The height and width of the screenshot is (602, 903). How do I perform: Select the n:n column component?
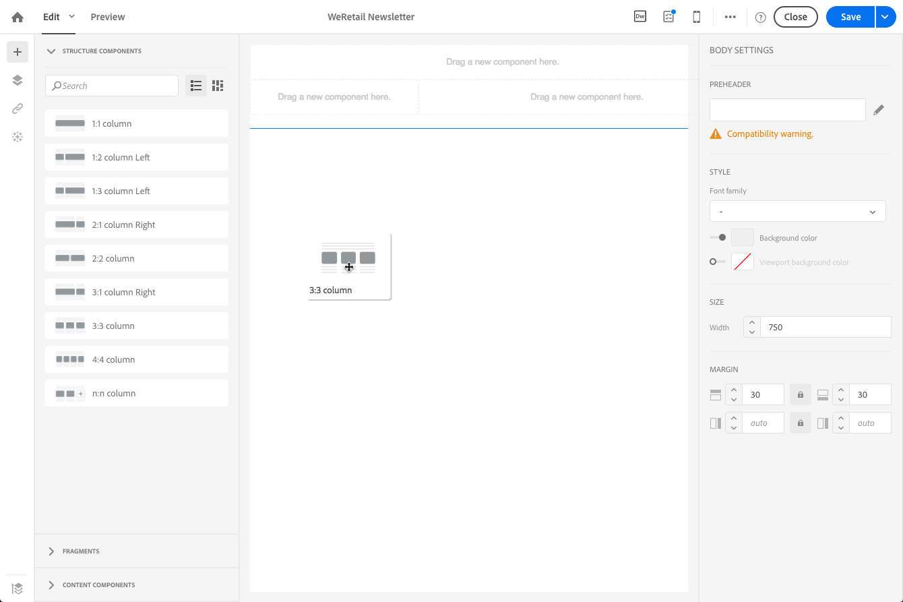click(x=137, y=393)
